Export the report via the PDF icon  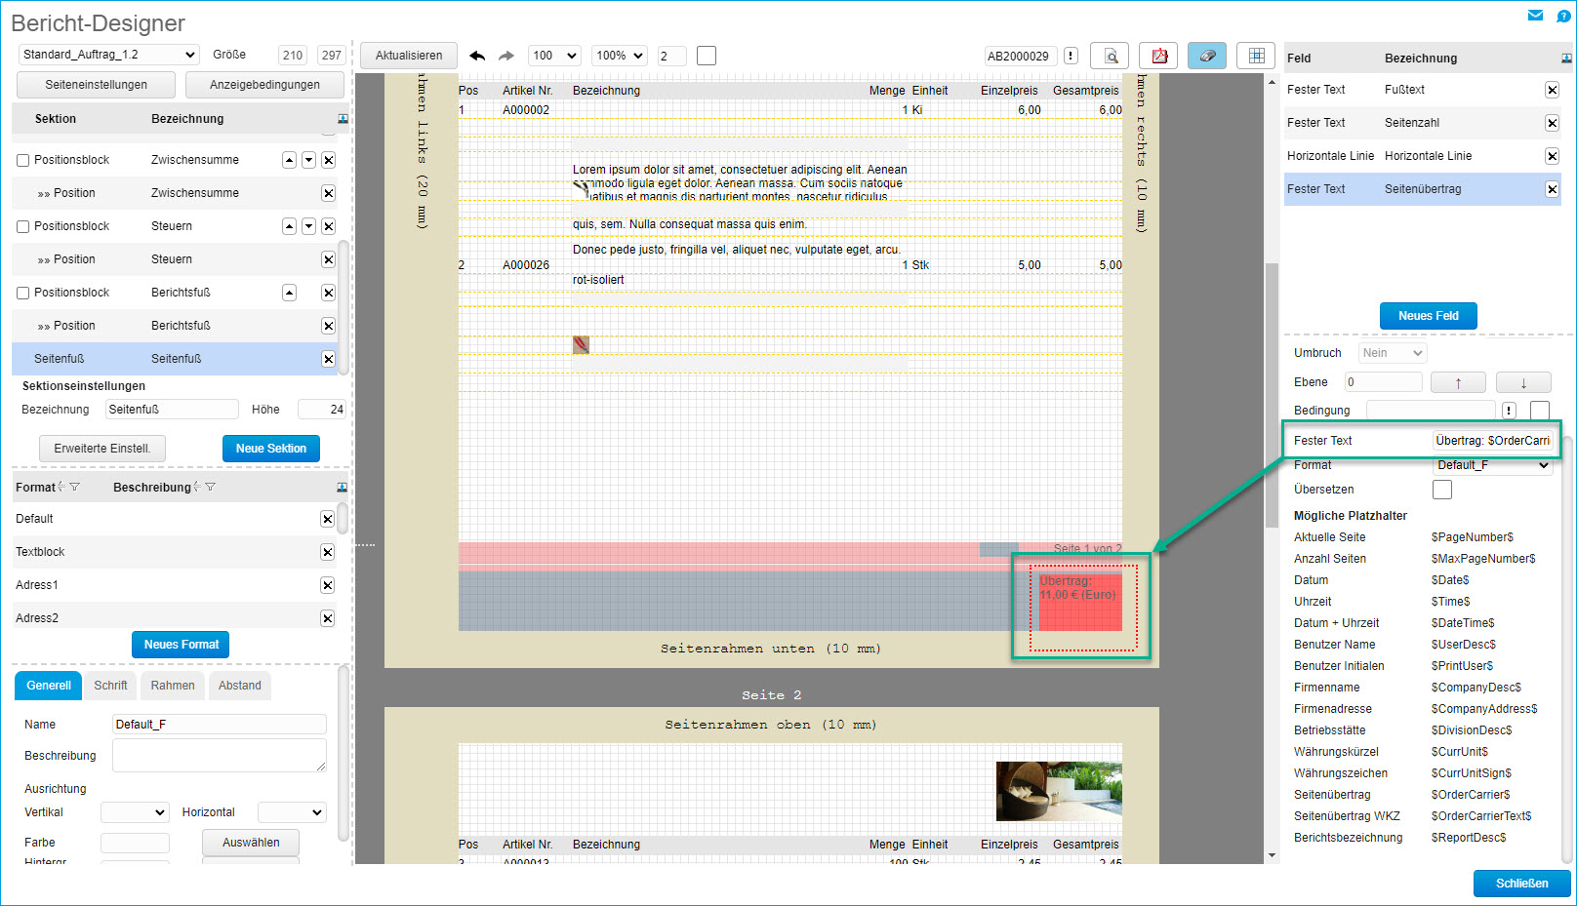click(x=1158, y=56)
